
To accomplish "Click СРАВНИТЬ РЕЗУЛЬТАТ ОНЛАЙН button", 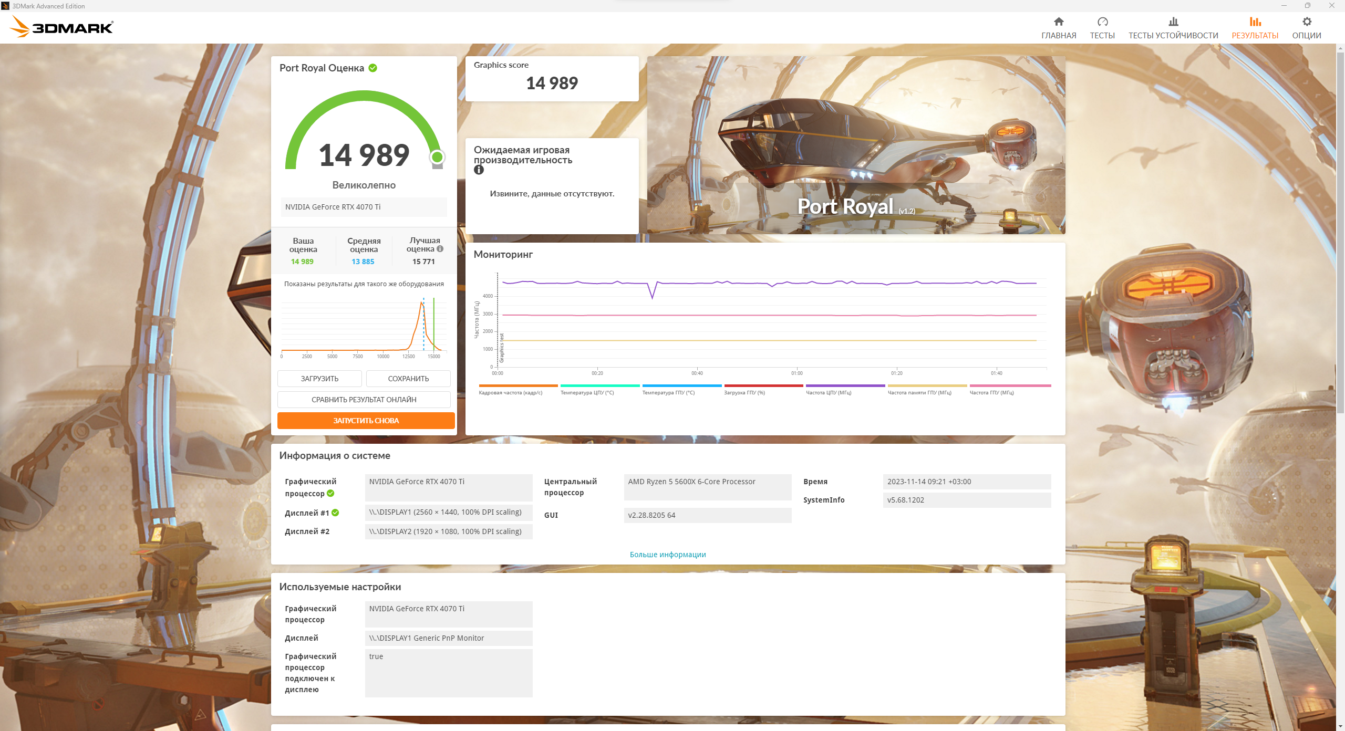I will coord(364,400).
